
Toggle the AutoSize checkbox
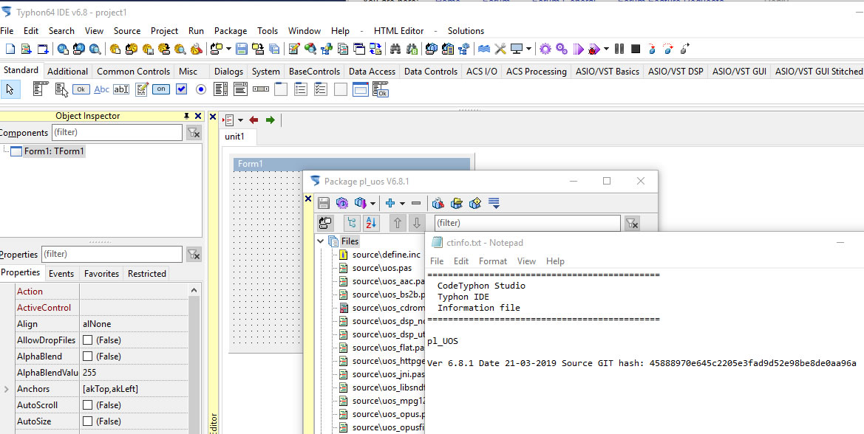(x=88, y=421)
